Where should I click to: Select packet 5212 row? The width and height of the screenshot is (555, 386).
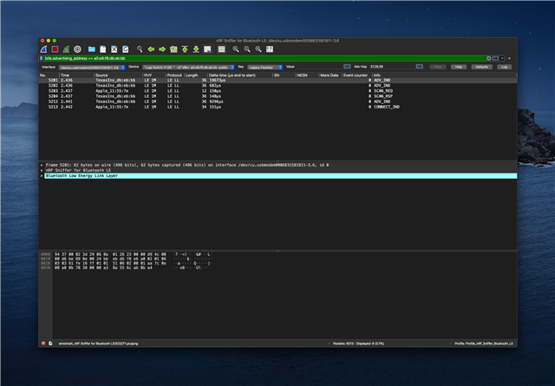coord(277,101)
